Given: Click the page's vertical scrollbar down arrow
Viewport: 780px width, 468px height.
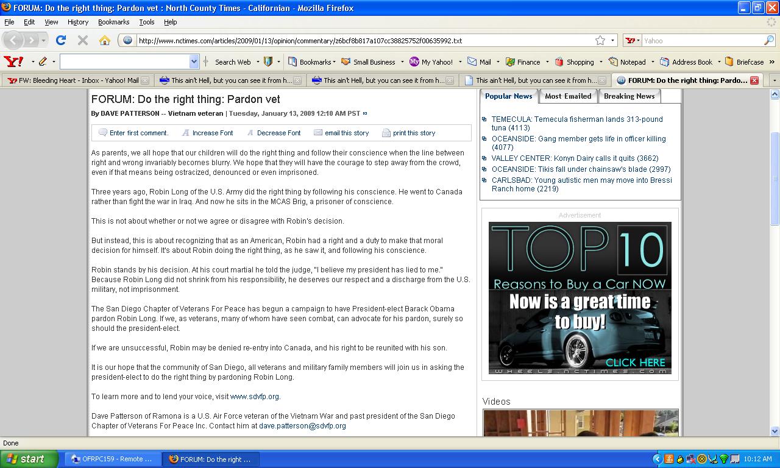Looking at the screenshot, I should tap(775, 431).
